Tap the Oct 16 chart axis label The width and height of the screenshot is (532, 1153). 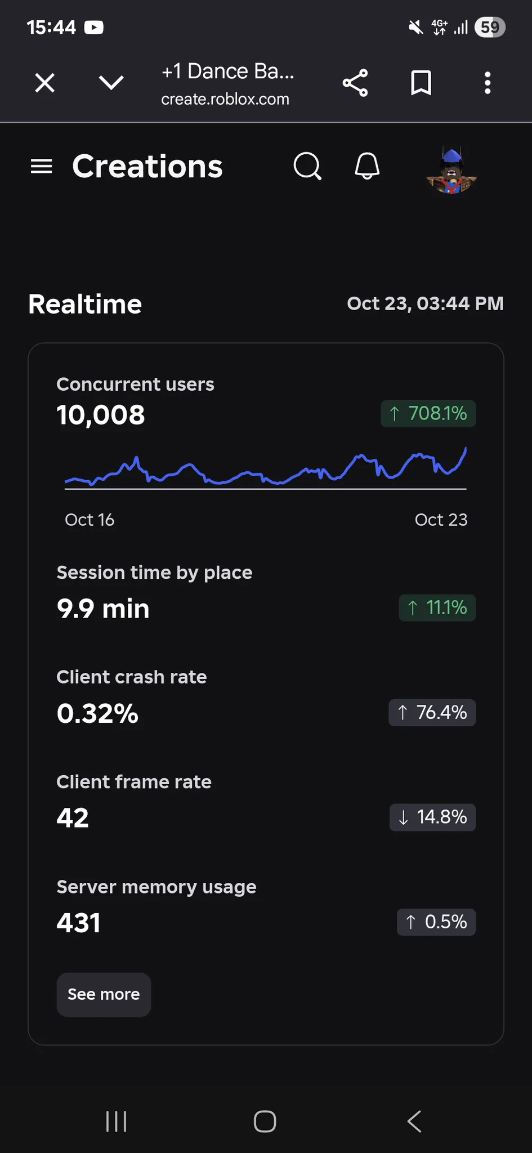(x=90, y=520)
